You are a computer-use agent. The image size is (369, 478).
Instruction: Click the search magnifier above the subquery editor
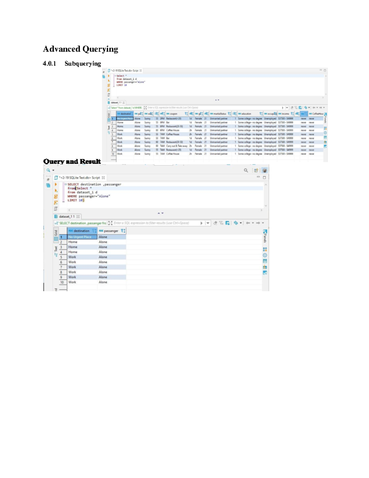[x=246, y=170]
